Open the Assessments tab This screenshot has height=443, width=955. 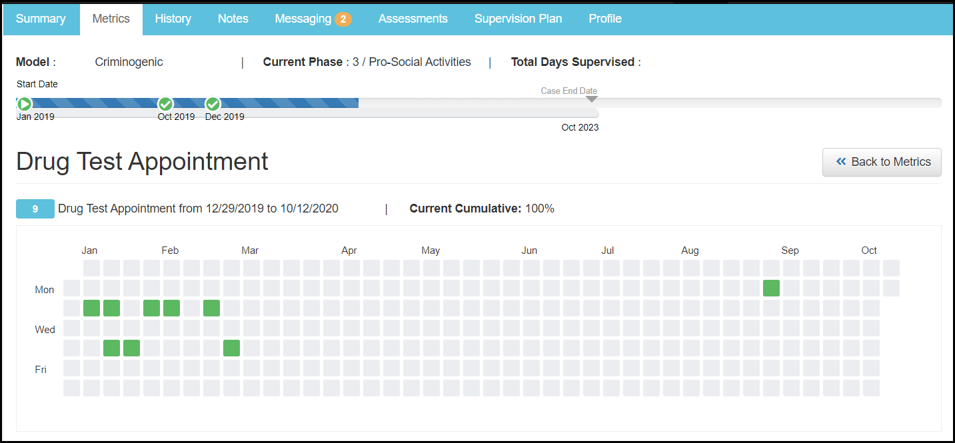[x=413, y=19]
